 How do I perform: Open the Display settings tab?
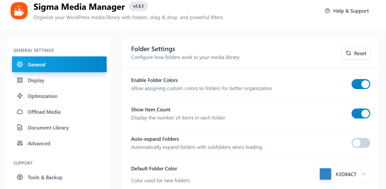(x=36, y=80)
